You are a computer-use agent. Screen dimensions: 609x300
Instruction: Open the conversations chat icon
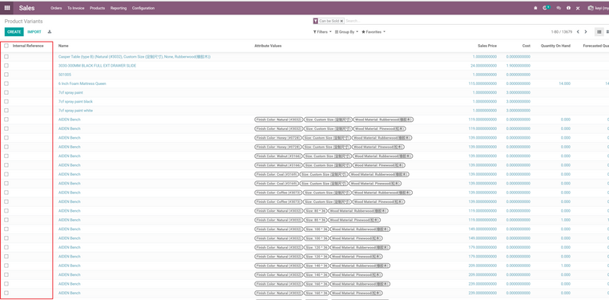click(559, 8)
